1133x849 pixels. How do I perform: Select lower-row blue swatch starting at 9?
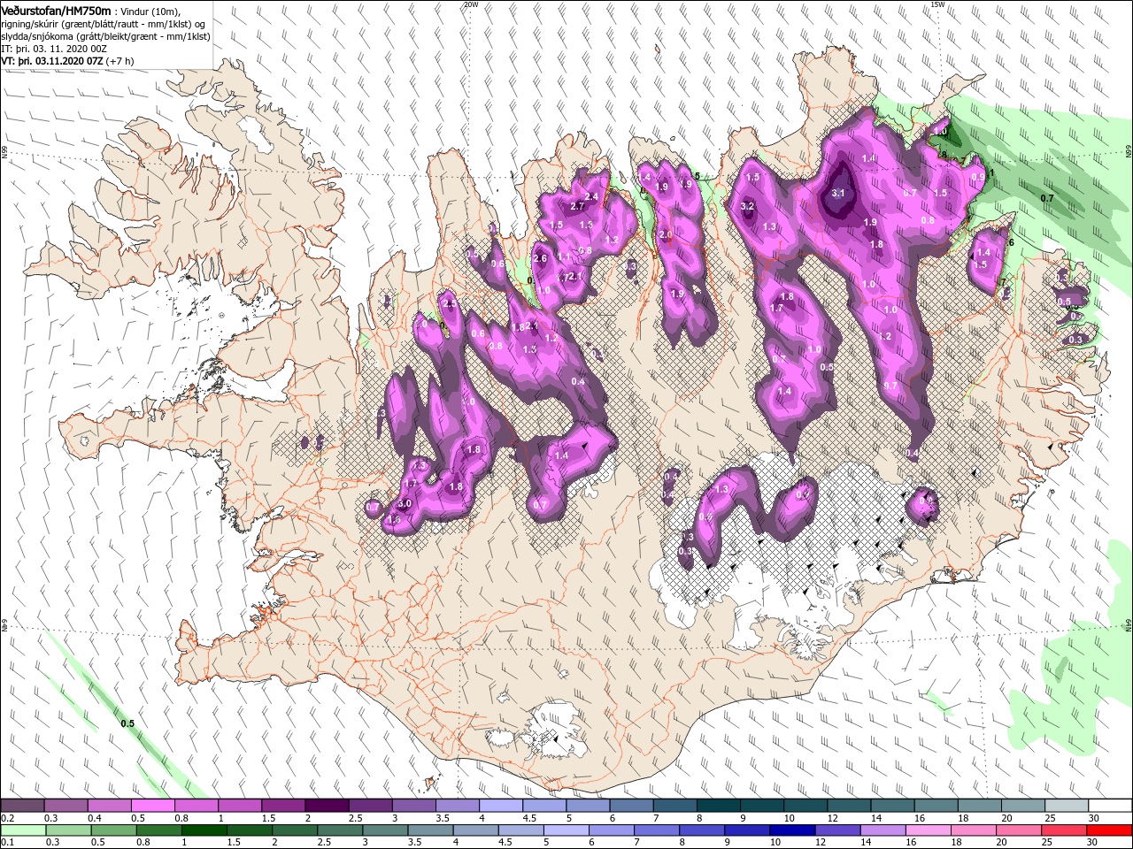[746, 830]
